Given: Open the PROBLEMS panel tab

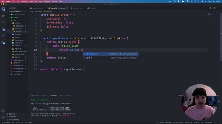Looking at the screenshot, I should (35, 95).
